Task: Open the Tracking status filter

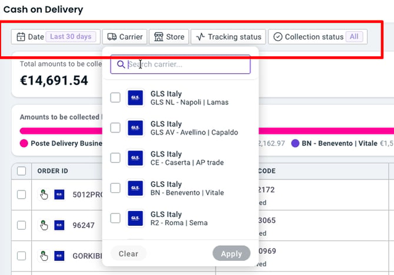Action: tap(228, 37)
